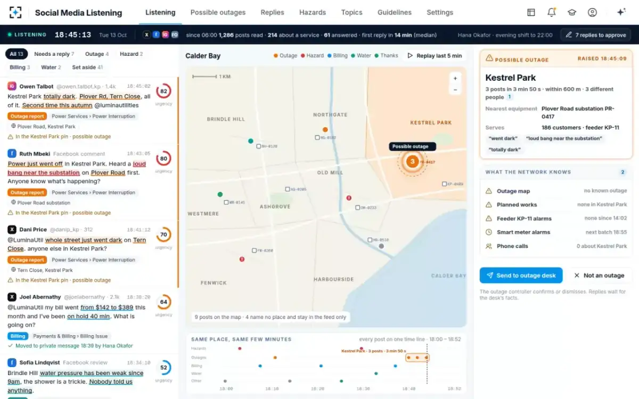The image size is (639, 399).
Task: Click the Outage report tag on Dani Price's post
Action: (x=27, y=260)
